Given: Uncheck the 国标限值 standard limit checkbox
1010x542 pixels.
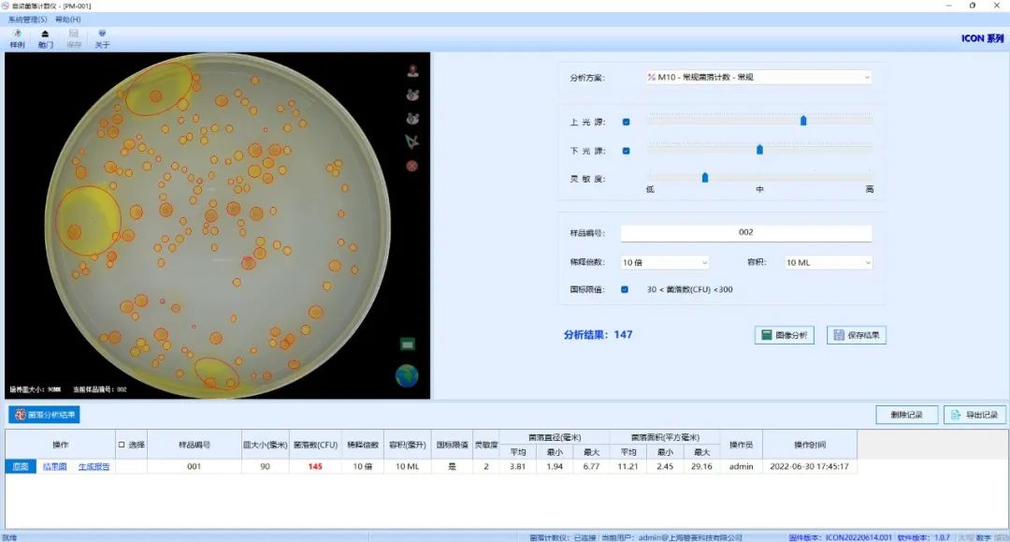Looking at the screenshot, I should tap(625, 289).
